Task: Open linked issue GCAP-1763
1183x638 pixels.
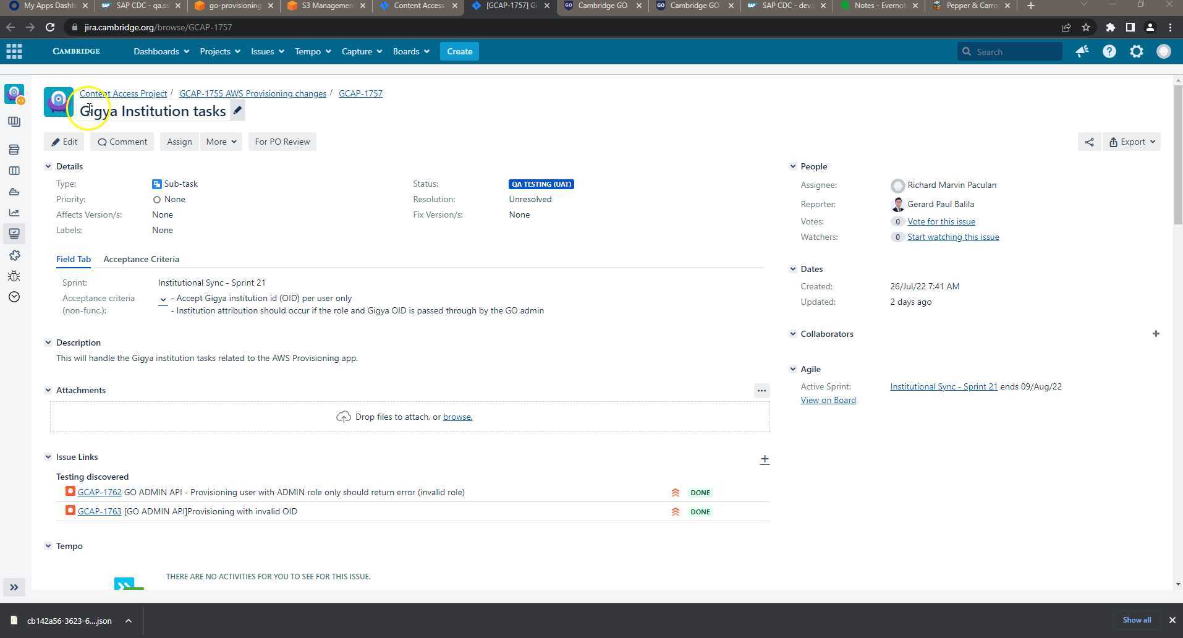Action: click(99, 511)
